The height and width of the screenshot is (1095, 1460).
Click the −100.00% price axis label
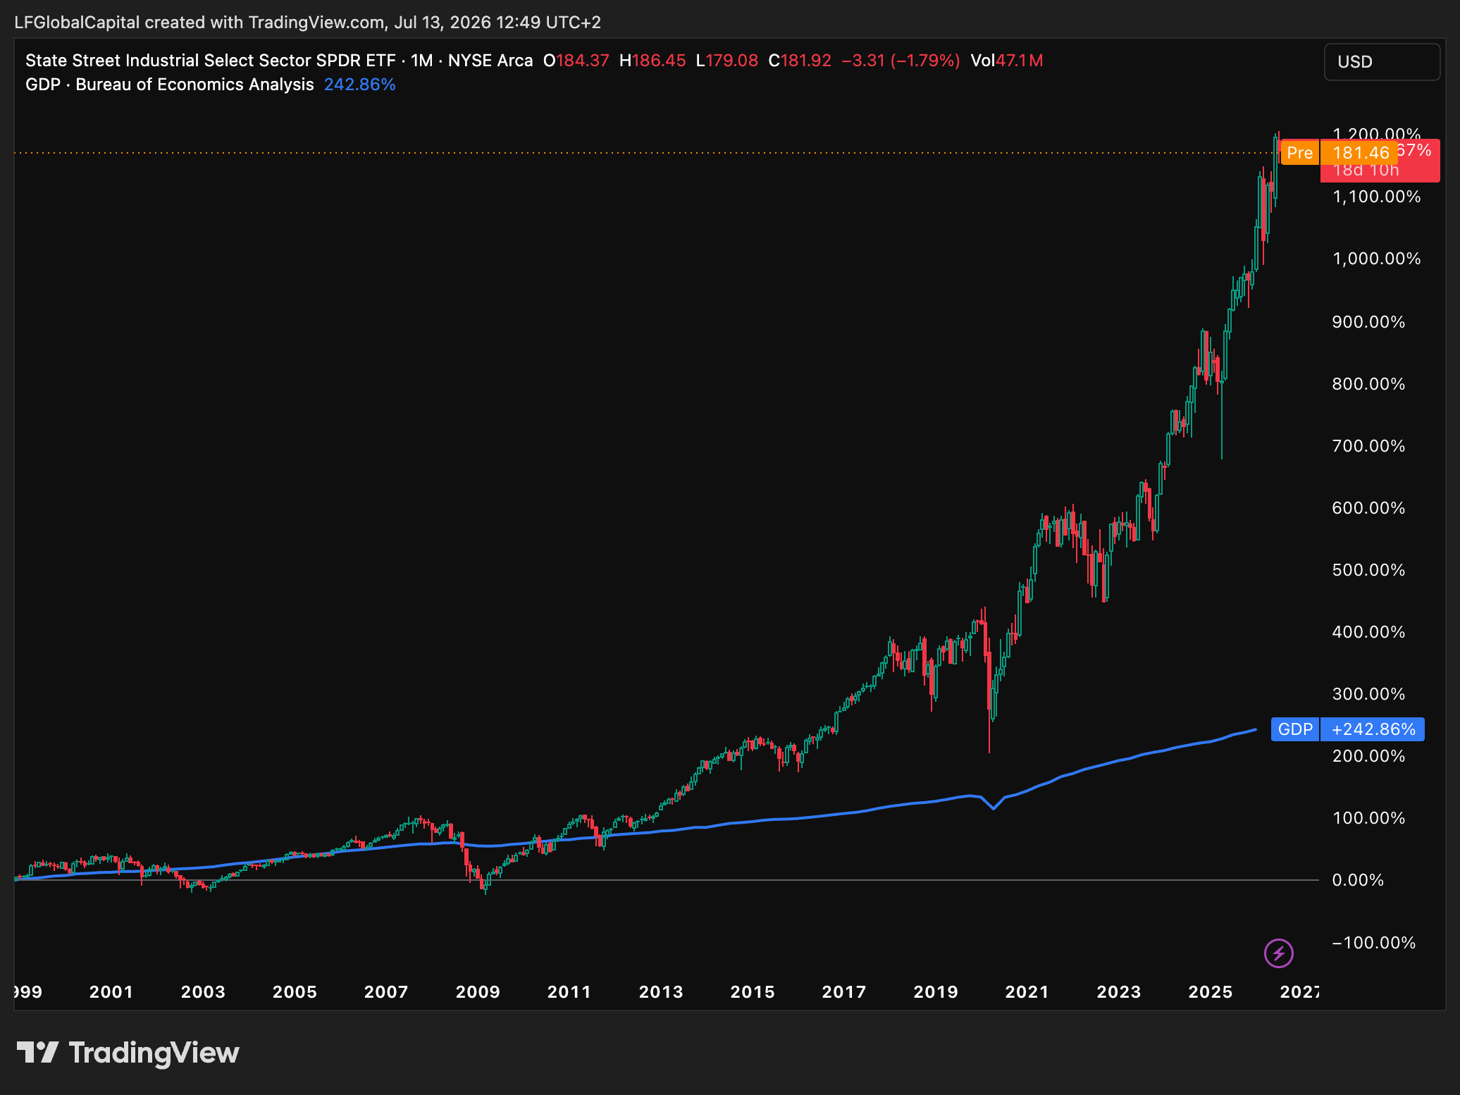coord(1373,943)
